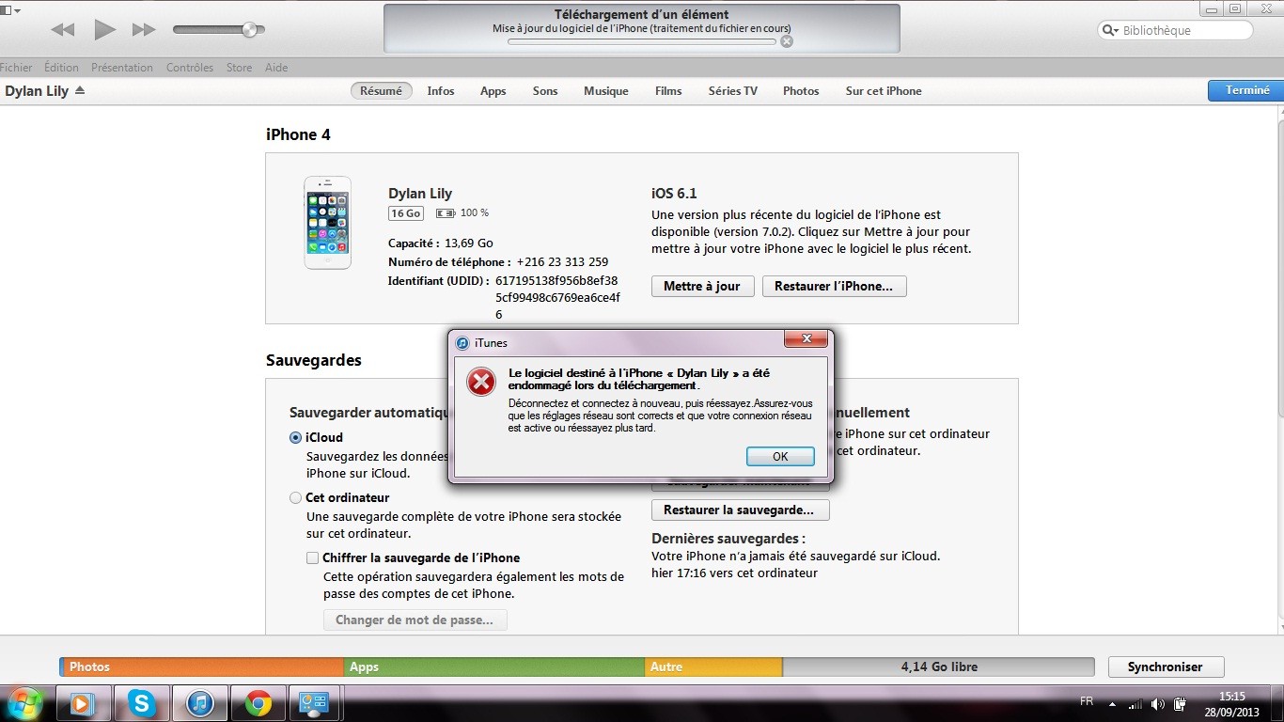This screenshot has width=1284, height=722.
Task: Click OK in the iTunes error dialog
Action: 780,456
